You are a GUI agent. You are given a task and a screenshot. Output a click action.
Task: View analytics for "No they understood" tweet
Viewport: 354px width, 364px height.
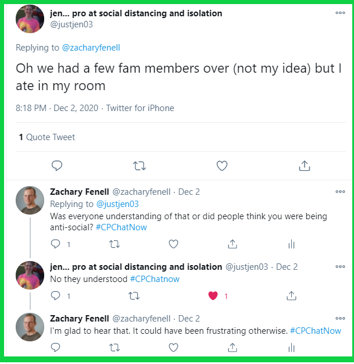click(292, 296)
